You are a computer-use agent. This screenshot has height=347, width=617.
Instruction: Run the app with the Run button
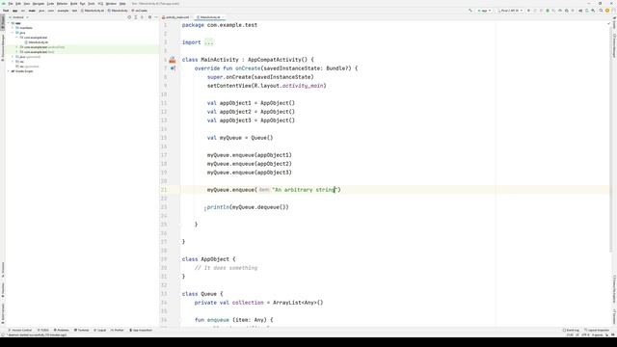pos(528,11)
